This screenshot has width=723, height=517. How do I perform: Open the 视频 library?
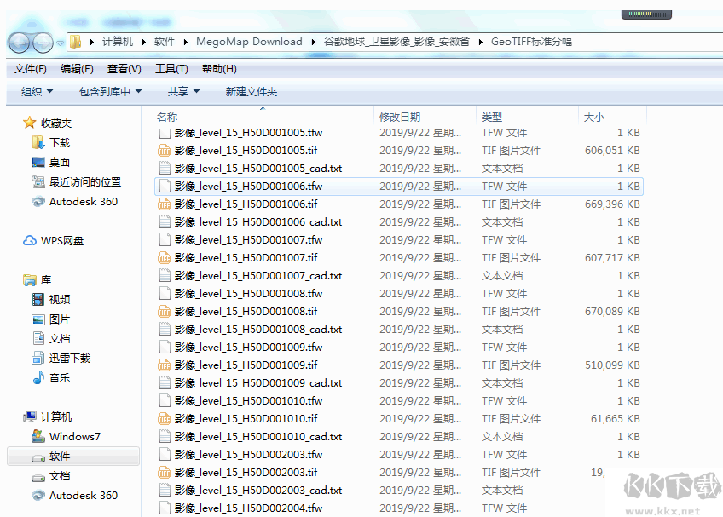51,300
